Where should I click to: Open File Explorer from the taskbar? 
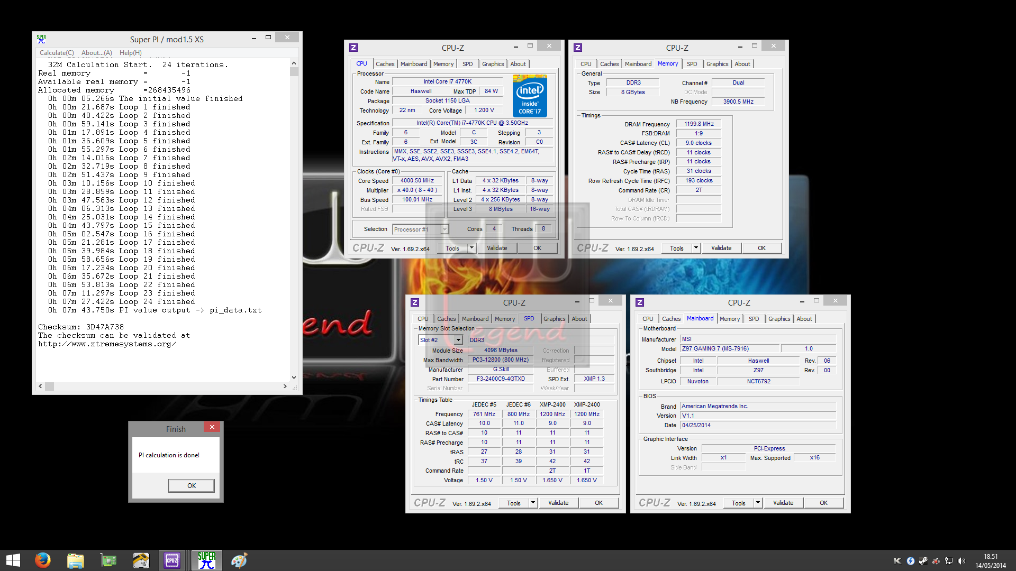click(76, 560)
